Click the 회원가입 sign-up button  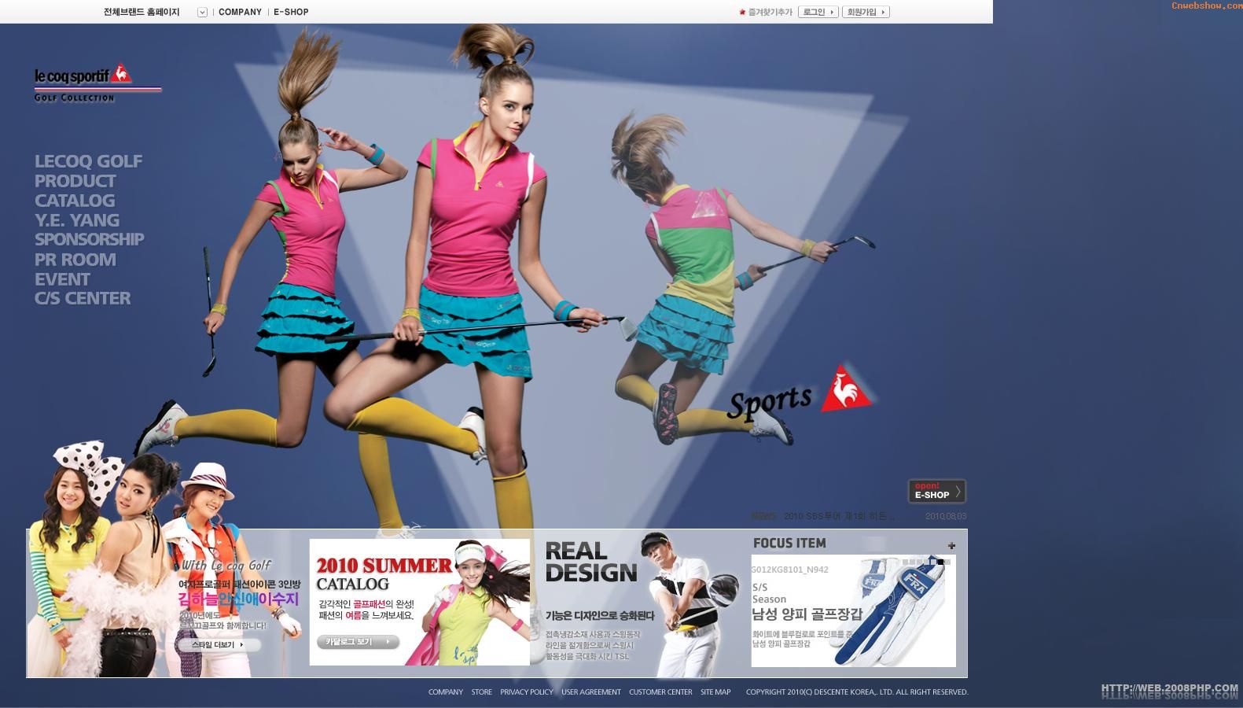[866, 12]
